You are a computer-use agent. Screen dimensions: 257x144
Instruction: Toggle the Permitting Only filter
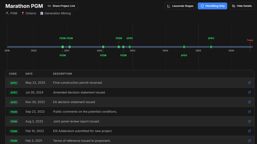pyautogui.click(x=212, y=6)
